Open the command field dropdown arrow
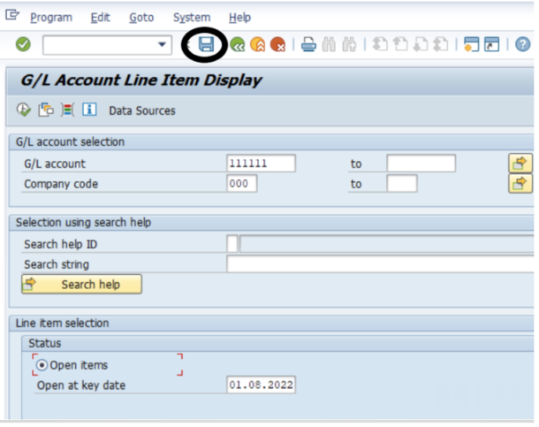 pos(163,44)
